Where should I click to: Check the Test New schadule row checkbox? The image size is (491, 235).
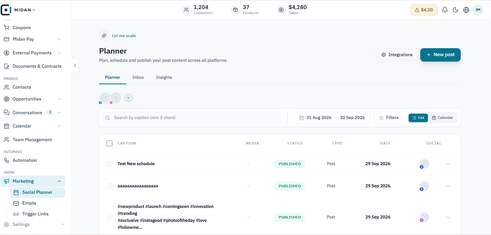click(x=110, y=164)
